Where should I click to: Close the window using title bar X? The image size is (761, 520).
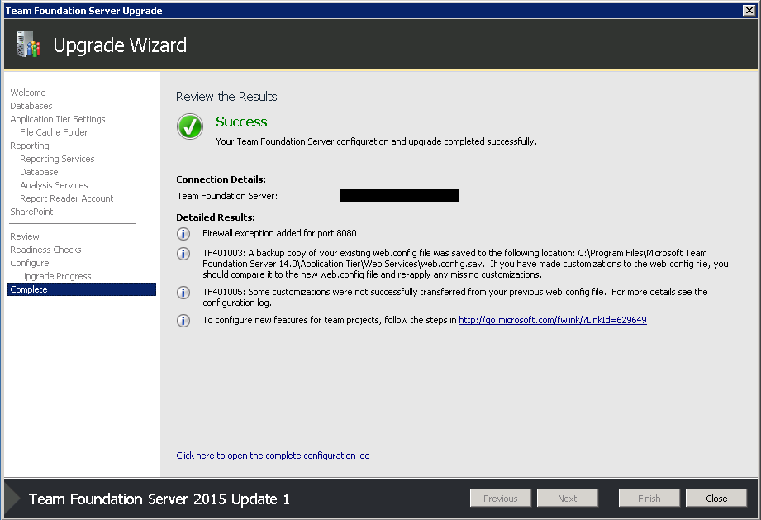[749, 10]
